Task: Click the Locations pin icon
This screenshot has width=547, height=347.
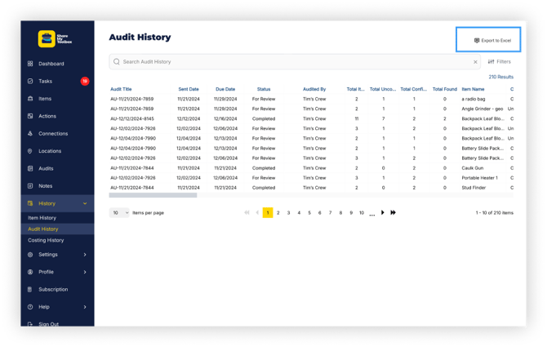Action: [30, 151]
